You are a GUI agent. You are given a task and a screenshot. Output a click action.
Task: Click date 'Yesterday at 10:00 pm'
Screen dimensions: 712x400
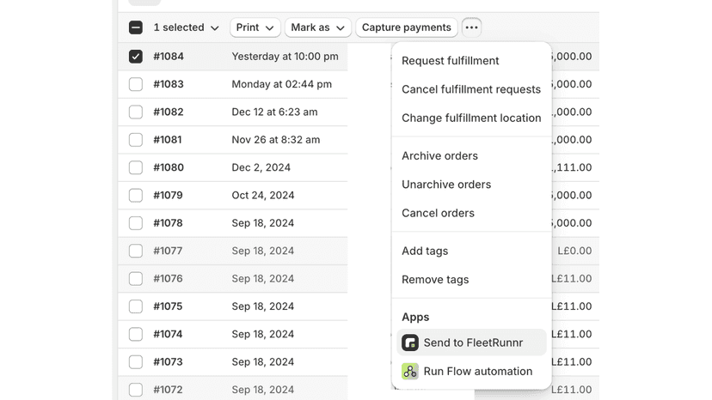click(x=285, y=57)
